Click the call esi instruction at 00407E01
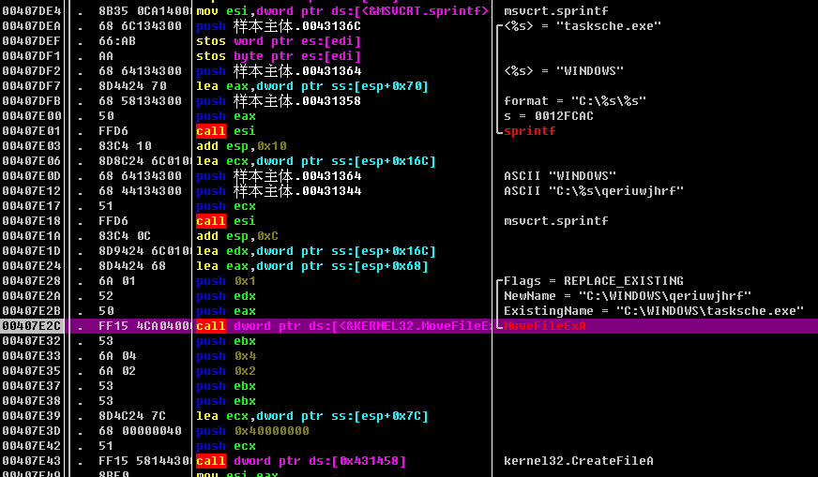 click(225, 131)
